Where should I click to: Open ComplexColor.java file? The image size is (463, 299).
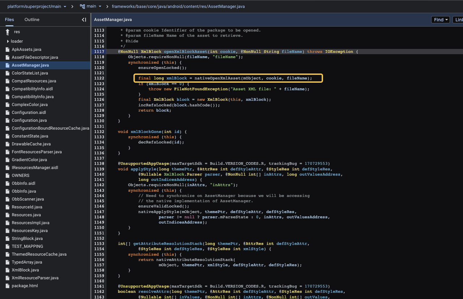30,105
